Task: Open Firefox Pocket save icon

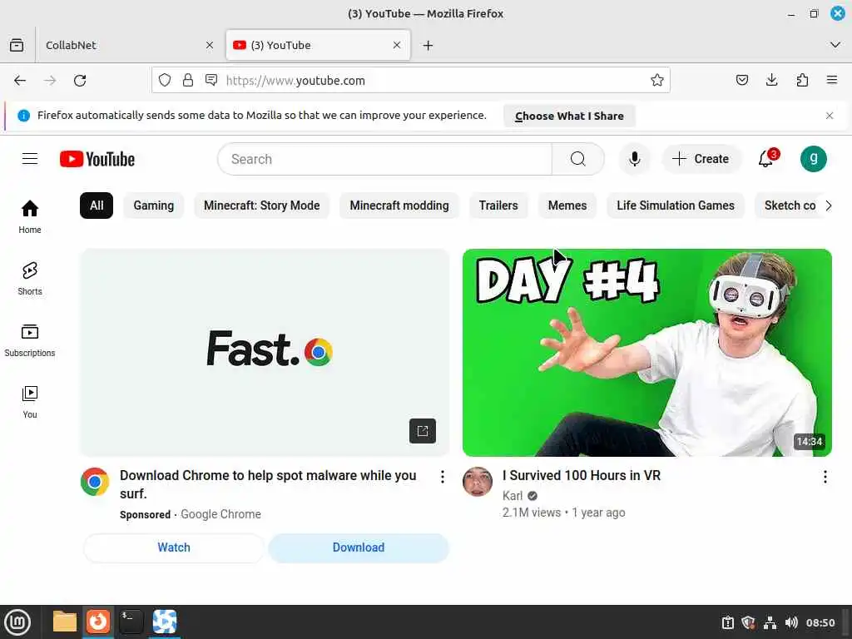Action: coord(741,81)
